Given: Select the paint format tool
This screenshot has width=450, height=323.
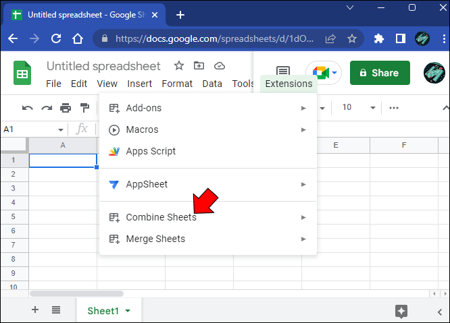Looking at the screenshot, I should click(84, 108).
